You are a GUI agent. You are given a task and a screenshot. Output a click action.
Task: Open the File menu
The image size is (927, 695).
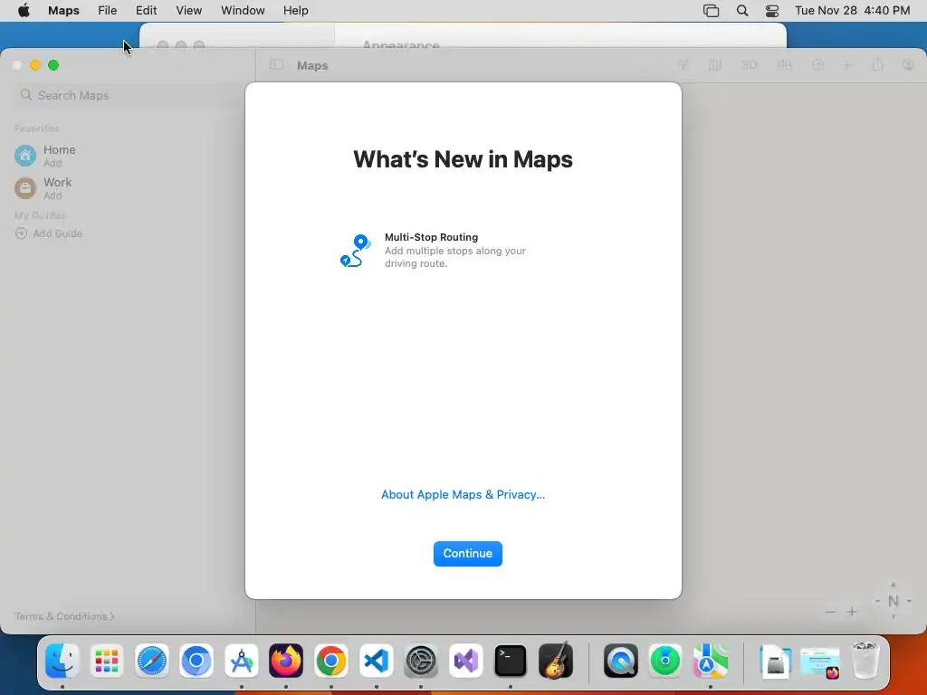pyautogui.click(x=107, y=11)
